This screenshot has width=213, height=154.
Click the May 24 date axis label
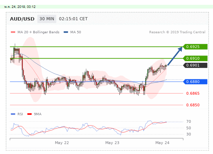(162, 143)
